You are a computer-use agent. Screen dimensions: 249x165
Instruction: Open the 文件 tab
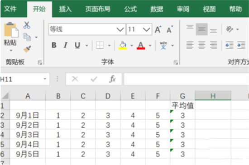[10, 9]
